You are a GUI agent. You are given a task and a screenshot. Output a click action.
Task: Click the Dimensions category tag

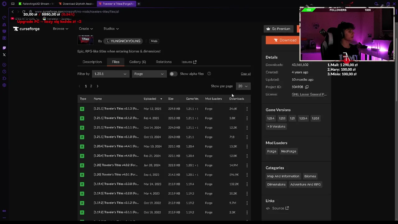[x=276, y=184]
